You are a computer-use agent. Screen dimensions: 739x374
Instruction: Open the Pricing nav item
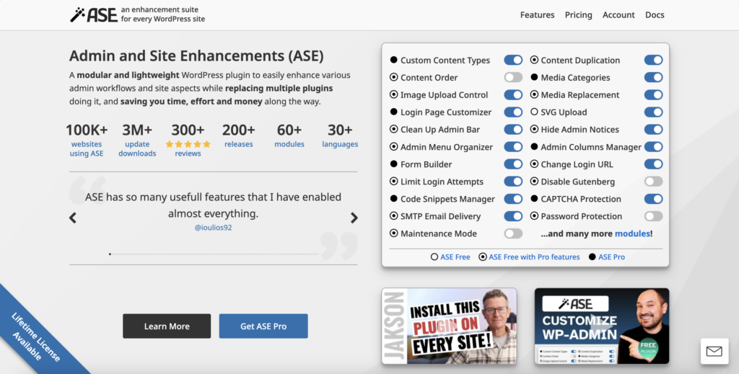coord(578,15)
